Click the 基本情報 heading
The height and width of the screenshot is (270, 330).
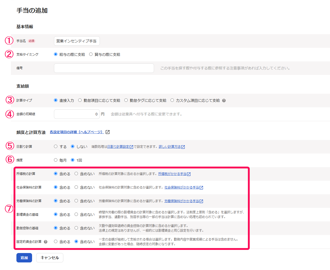coord(25,27)
